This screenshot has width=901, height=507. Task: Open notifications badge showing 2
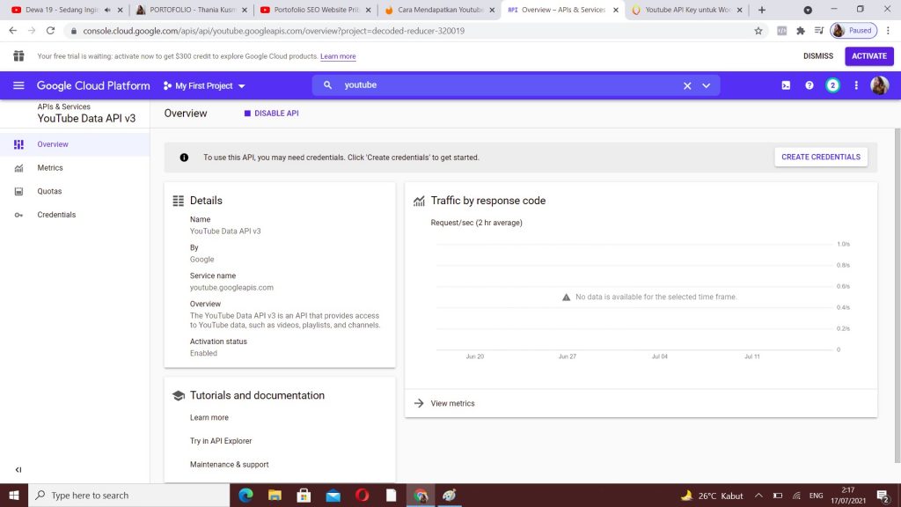pyautogui.click(x=832, y=85)
